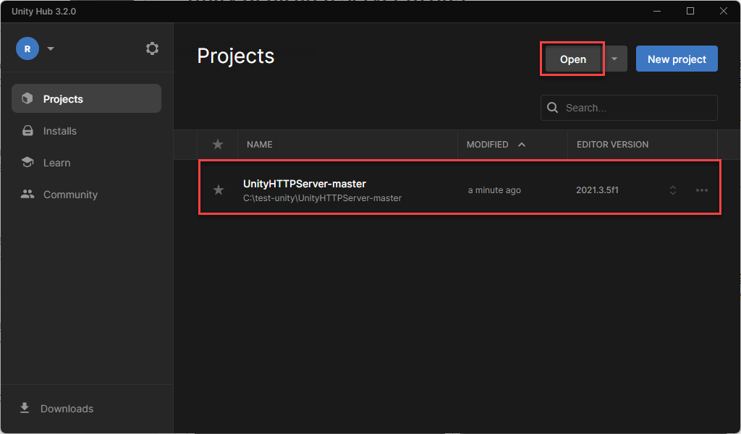Select the Projects sidebar tab
741x434 pixels.
(x=87, y=98)
